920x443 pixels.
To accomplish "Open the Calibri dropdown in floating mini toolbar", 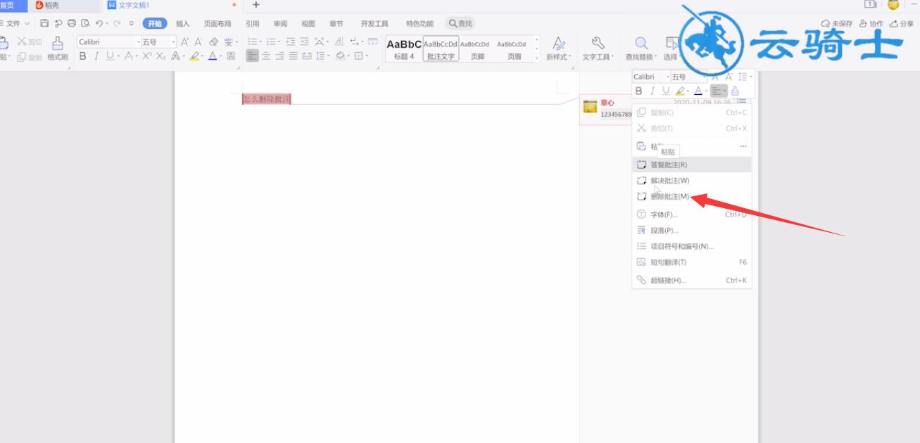I will coord(668,77).
